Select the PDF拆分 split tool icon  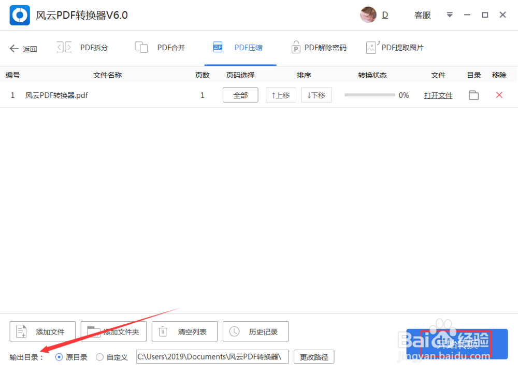(x=63, y=47)
